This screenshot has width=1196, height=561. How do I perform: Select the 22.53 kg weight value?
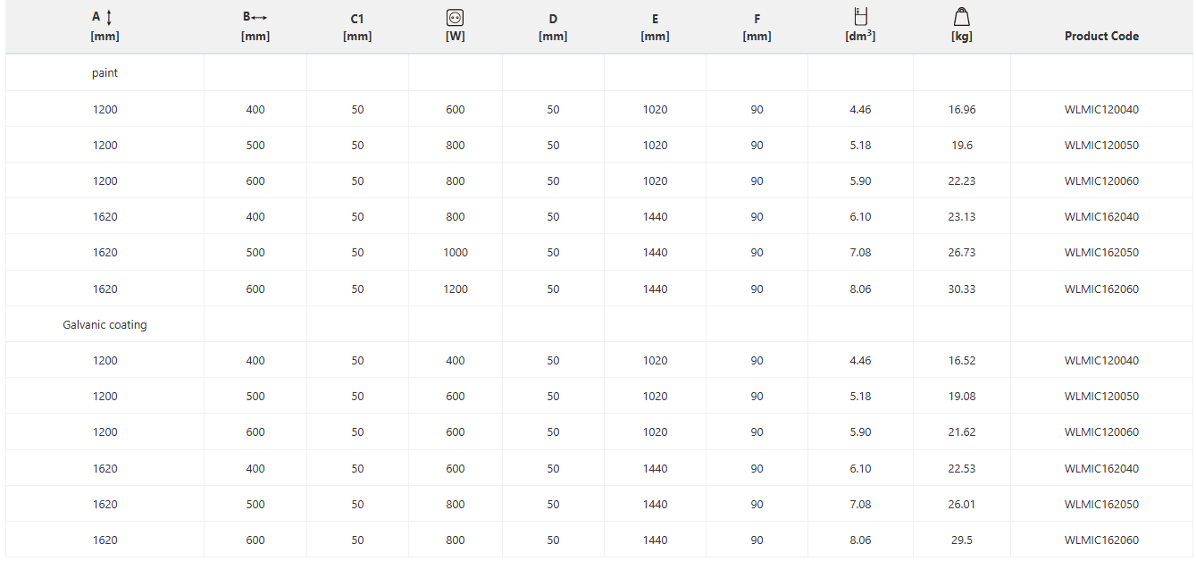click(x=962, y=469)
